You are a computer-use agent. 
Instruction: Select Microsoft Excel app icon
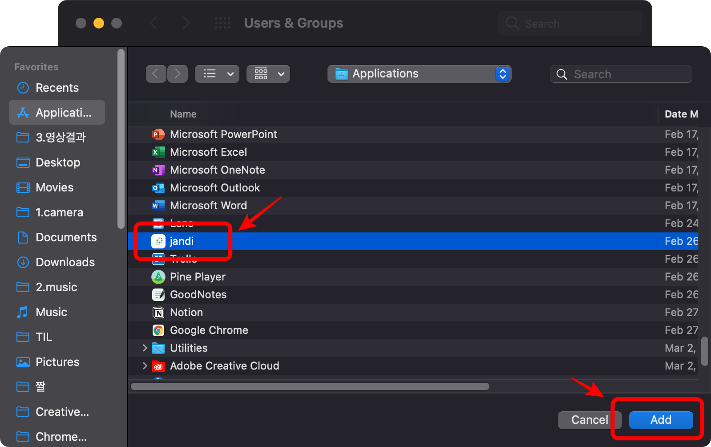click(158, 152)
